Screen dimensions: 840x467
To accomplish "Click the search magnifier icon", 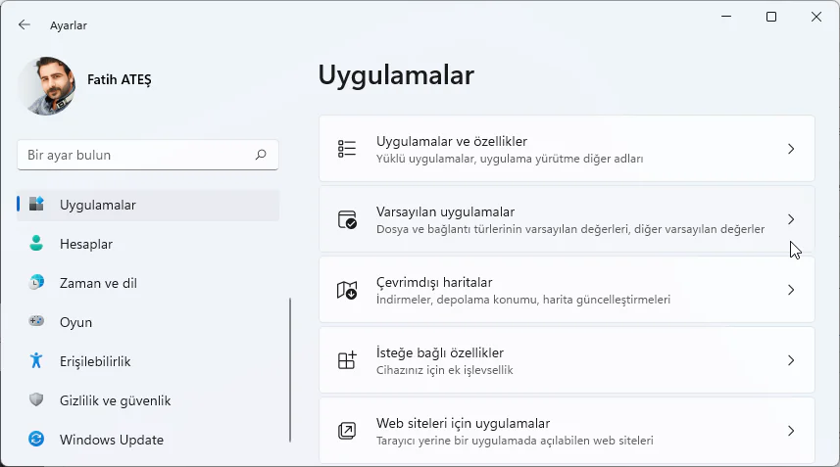I will coord(261,155).
